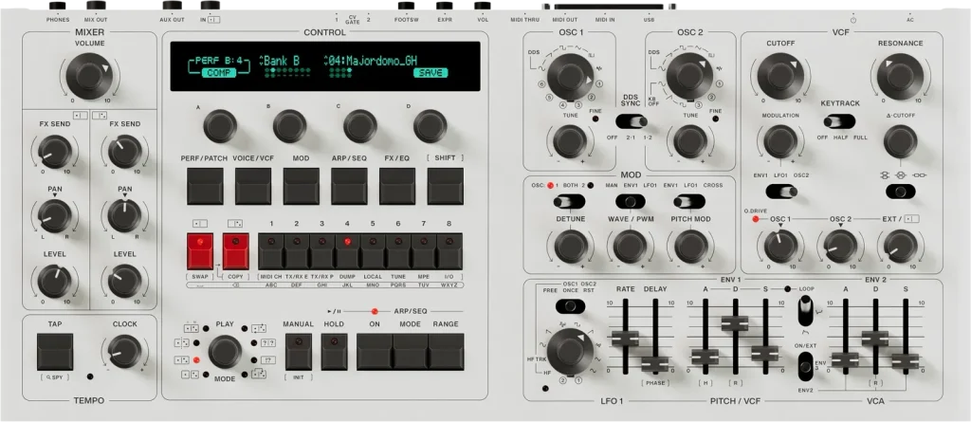Turn the OSC 2 waveform selector knob
The image size is (971, 422).
point(688,75)
